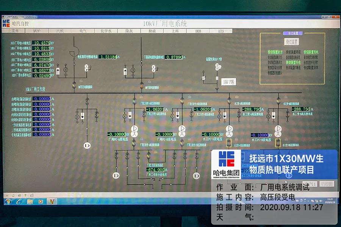The height and width of the screenshot is (227, 341).
Task: Toggle the 快切装置运方 status lamp
Action: [275, 52]
